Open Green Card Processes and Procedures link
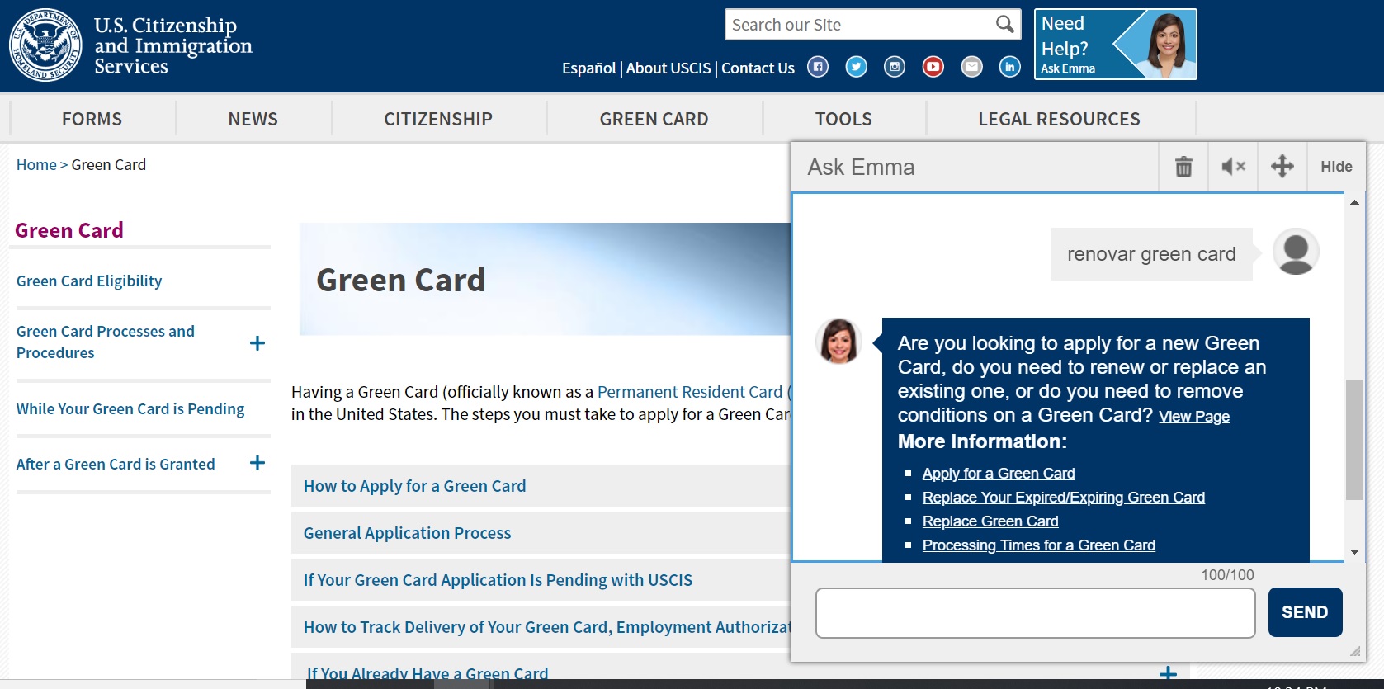This screenshot has height=689, width=1384. point(106,342)
